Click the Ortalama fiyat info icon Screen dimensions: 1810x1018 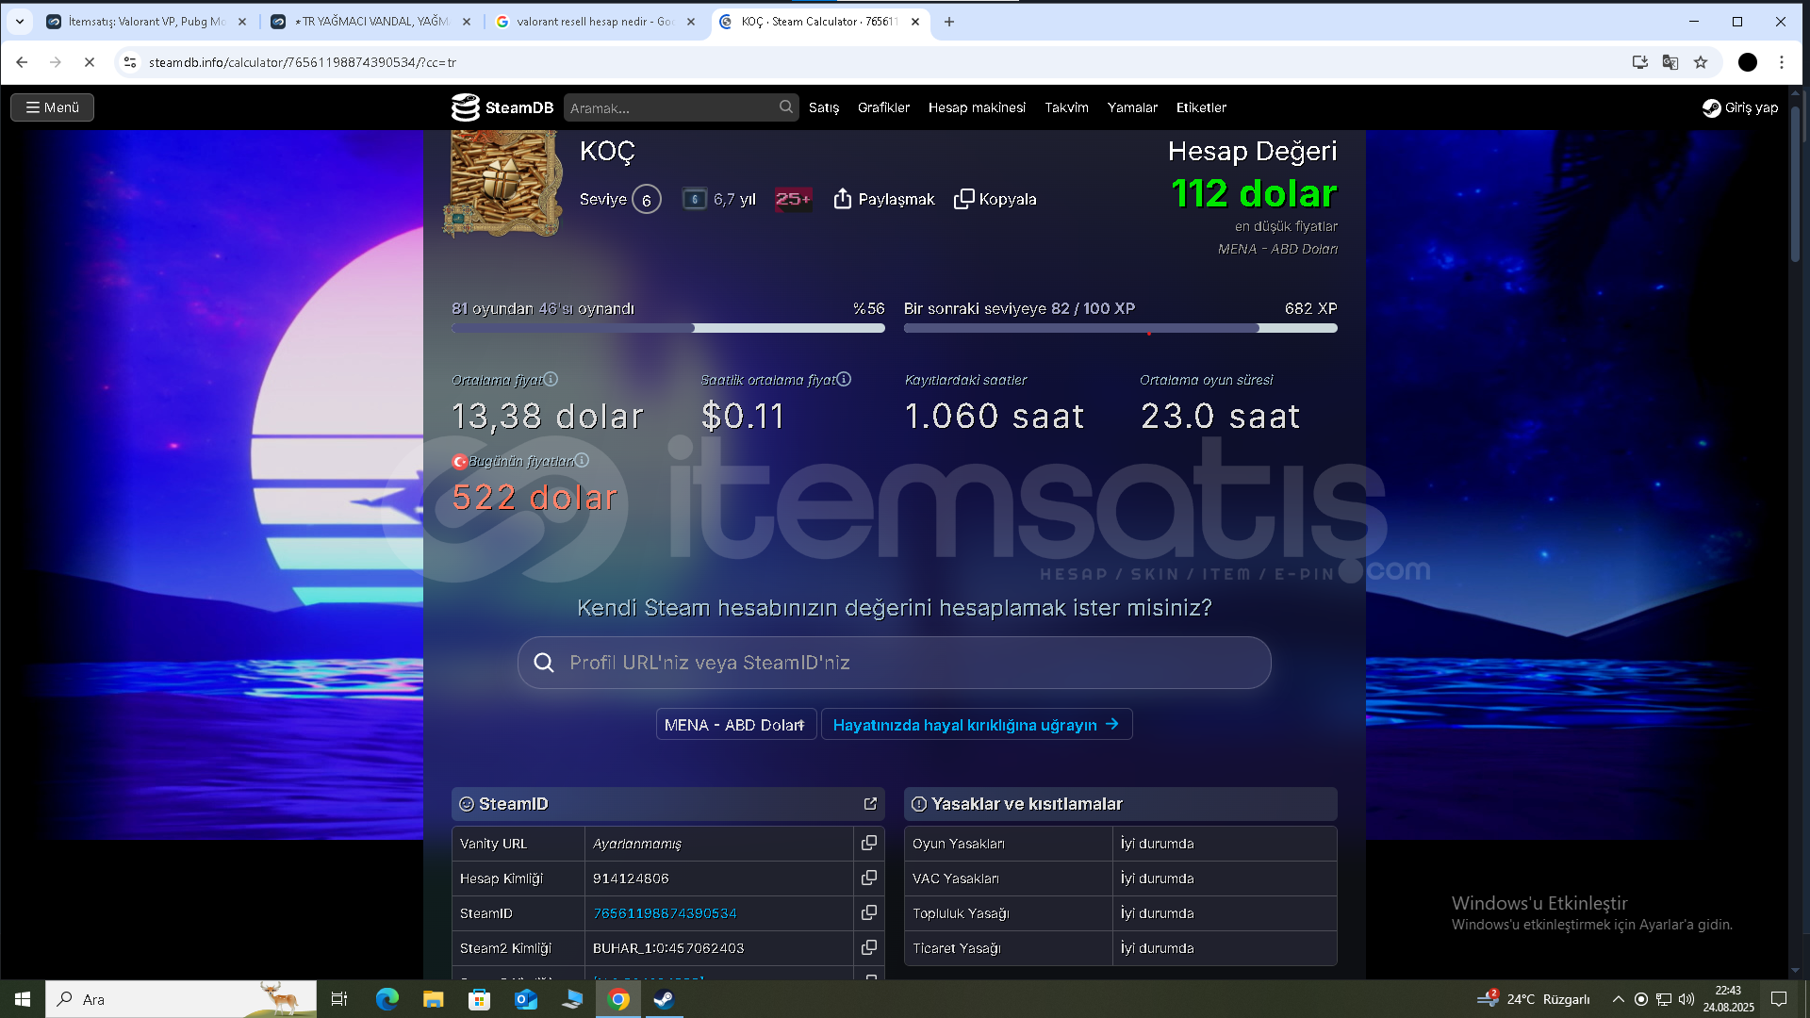point(551,379)
